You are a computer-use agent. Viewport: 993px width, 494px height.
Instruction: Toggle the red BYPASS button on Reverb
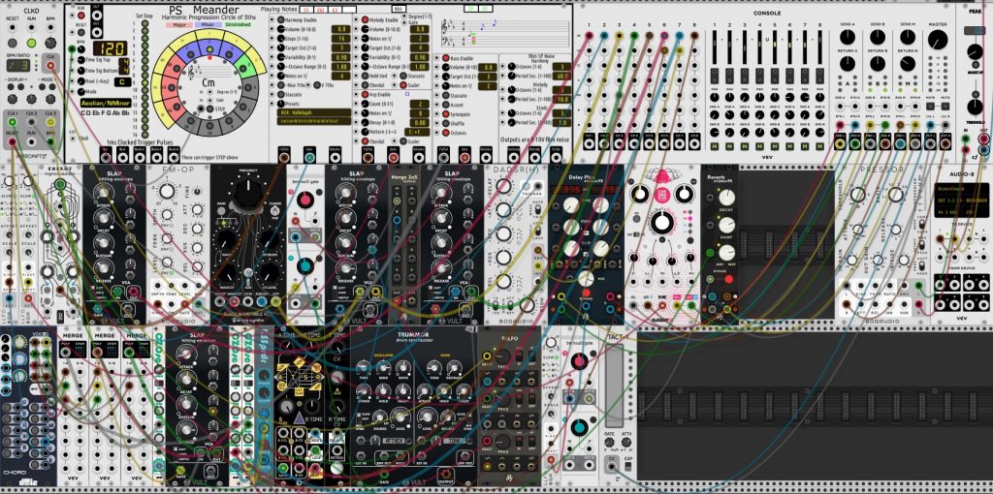(x=728, y=279)
